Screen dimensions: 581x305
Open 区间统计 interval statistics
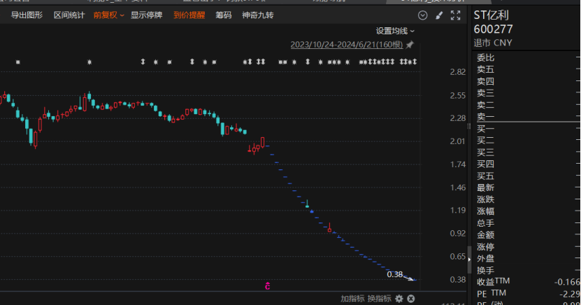(x=69, y=15)
